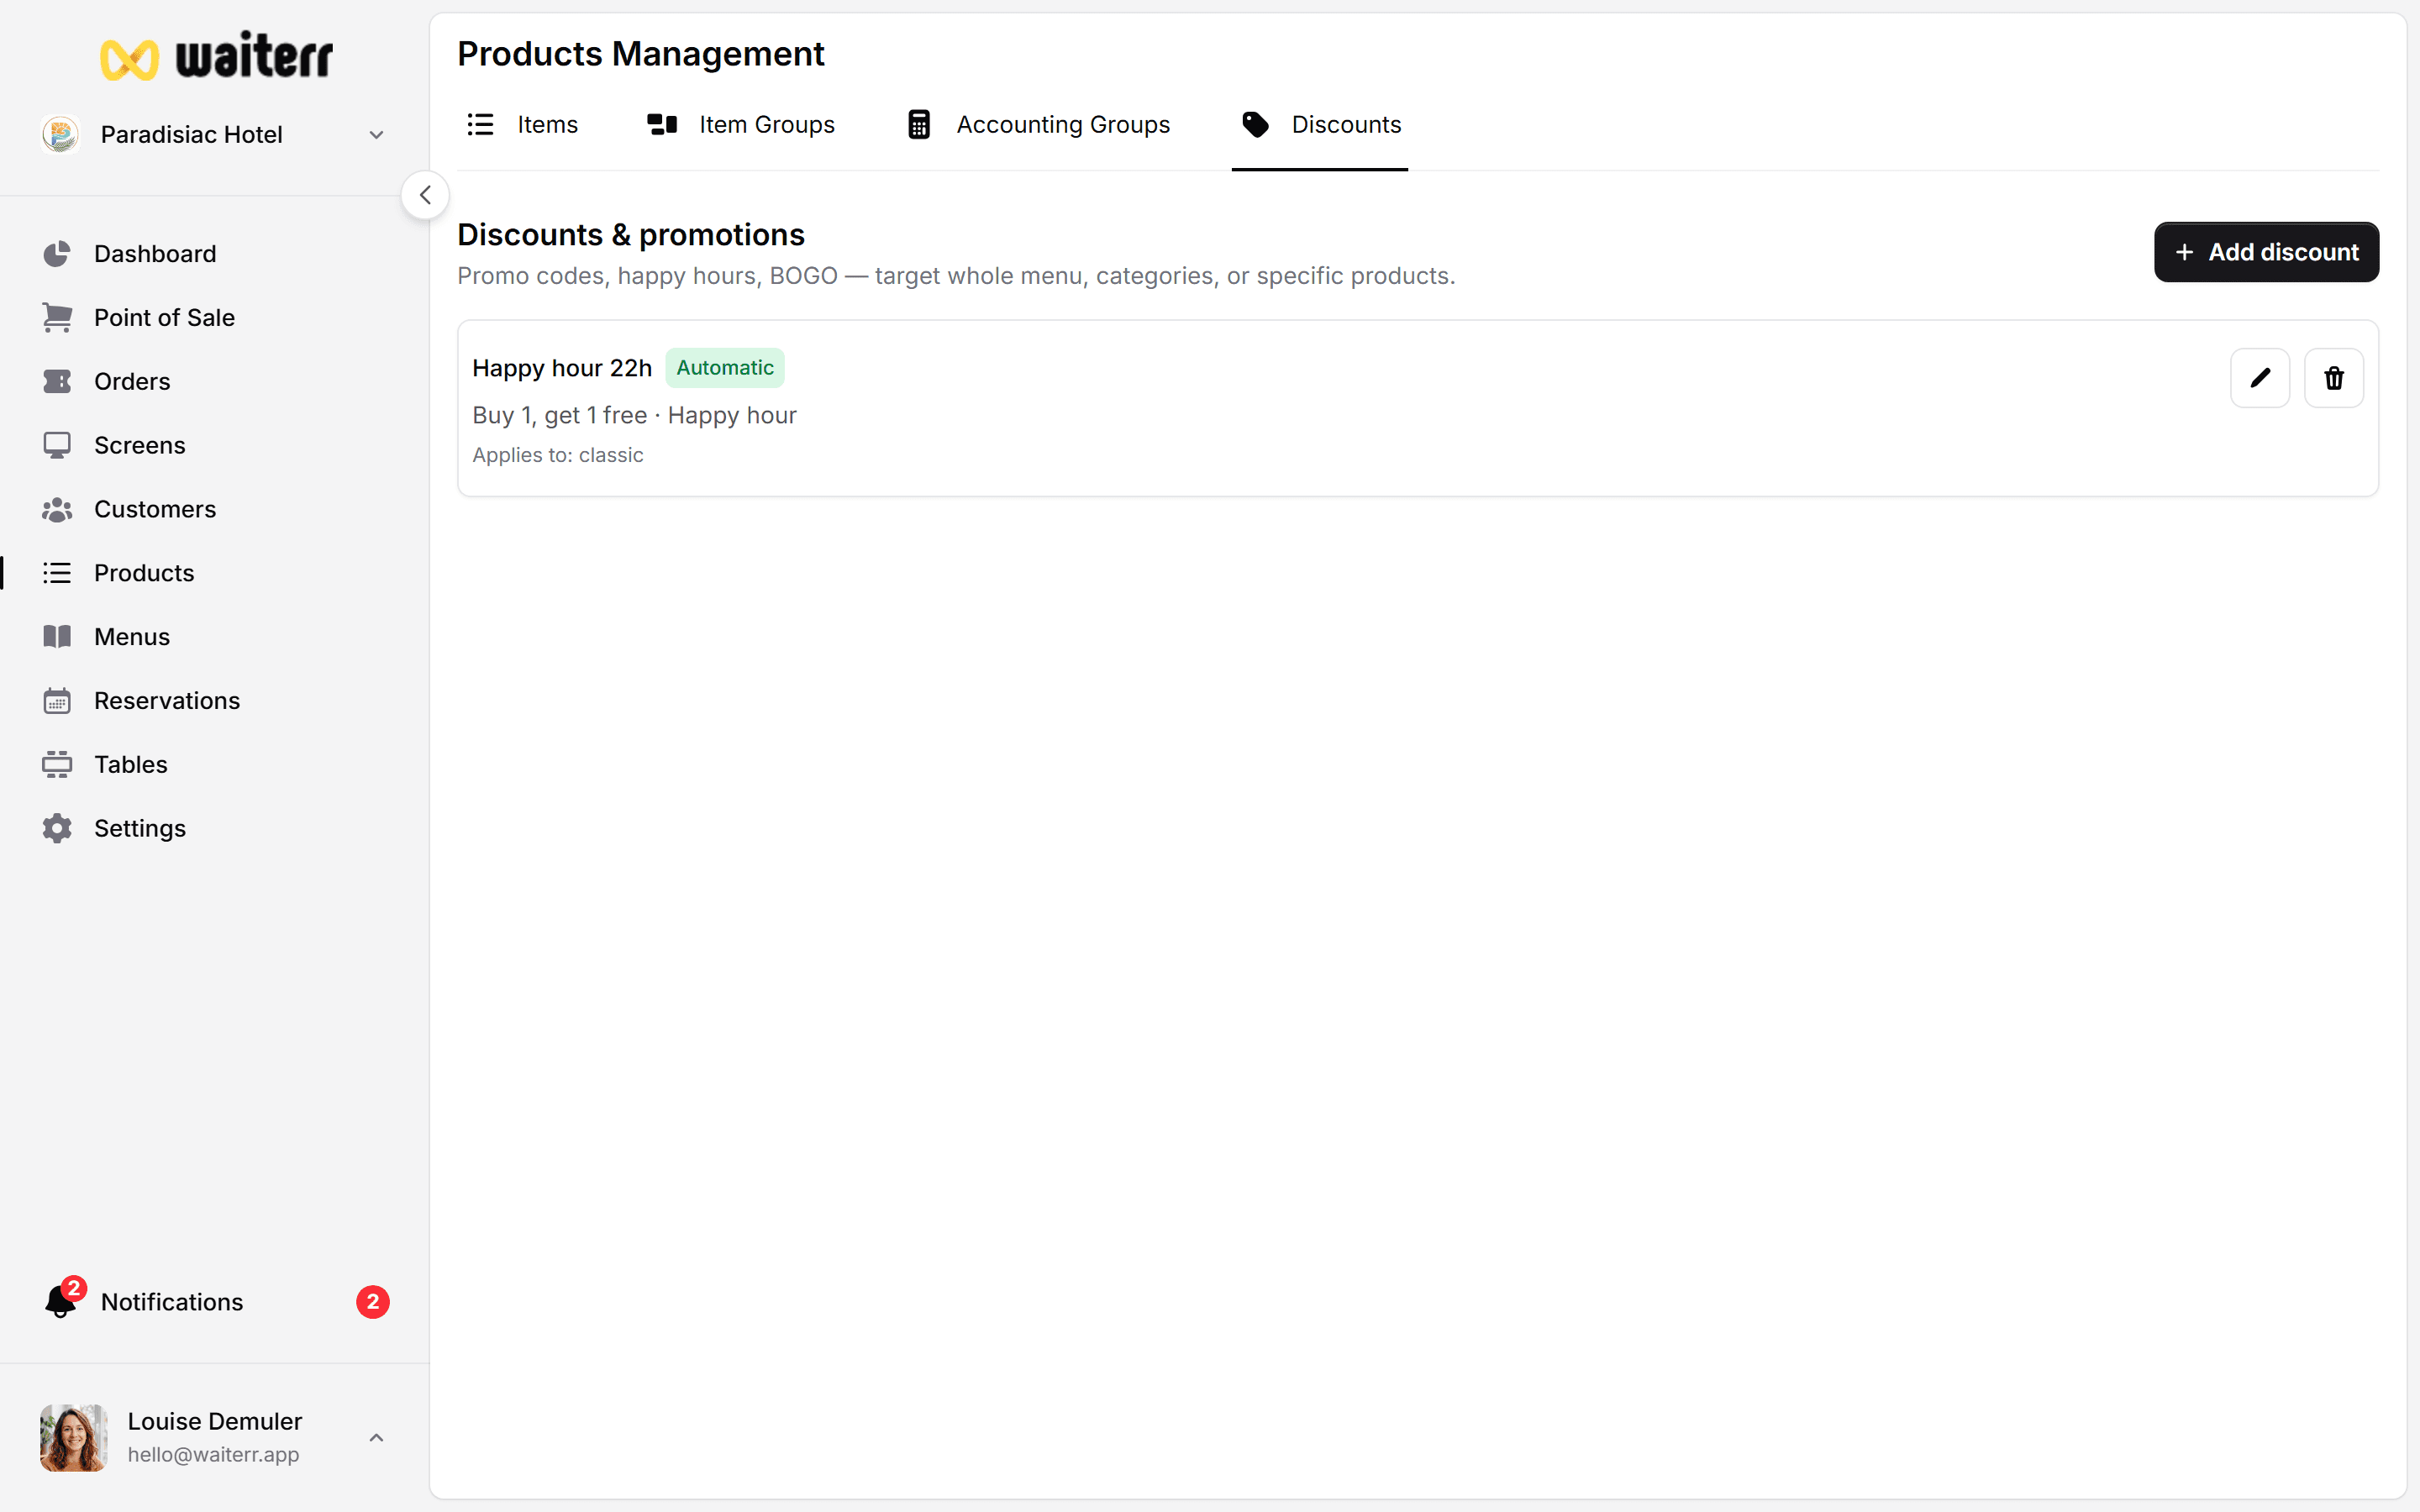Viewport: 2420px width, 1512px height.
Task: Click the Customers people icon
Action: (57, 510)
